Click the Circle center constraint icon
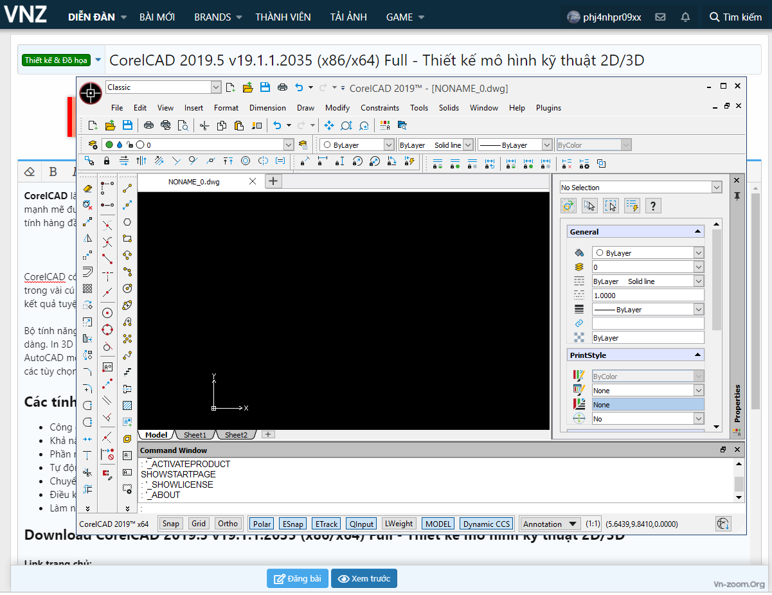772x595 pixels. click(107, 313)
